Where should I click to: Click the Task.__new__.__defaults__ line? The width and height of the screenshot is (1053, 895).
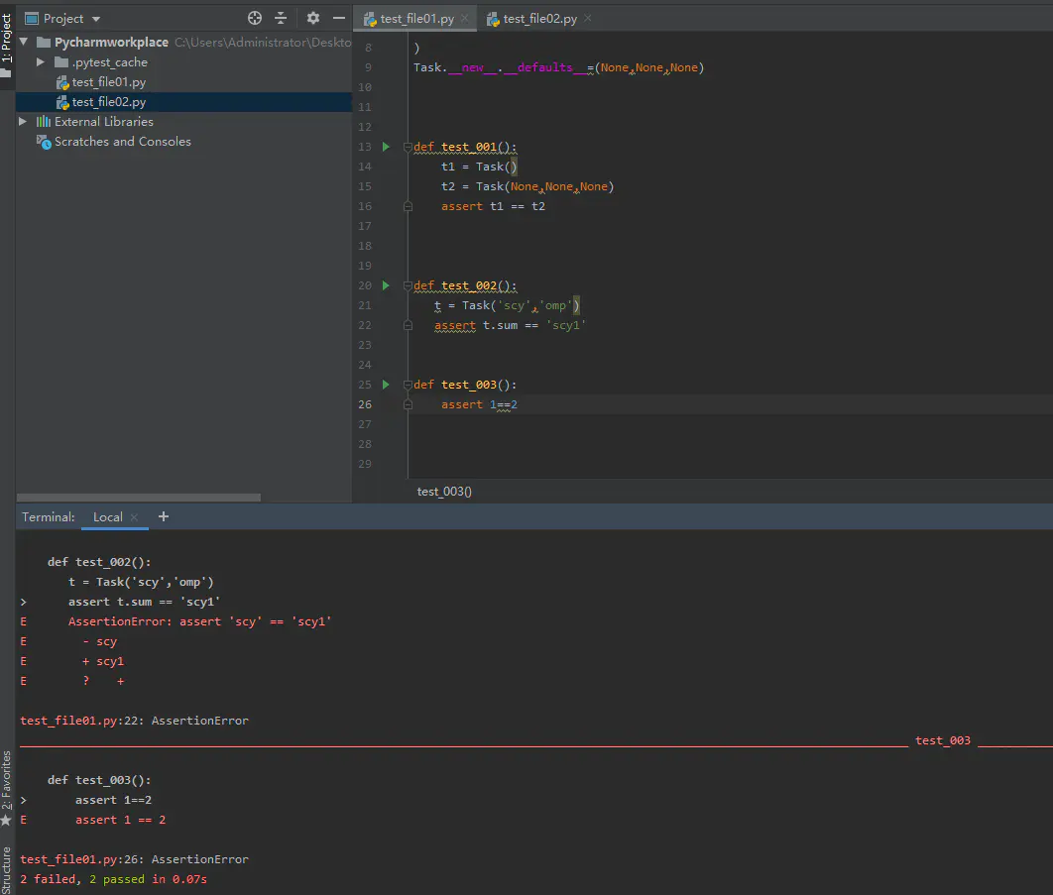click(x=559, y=67)
